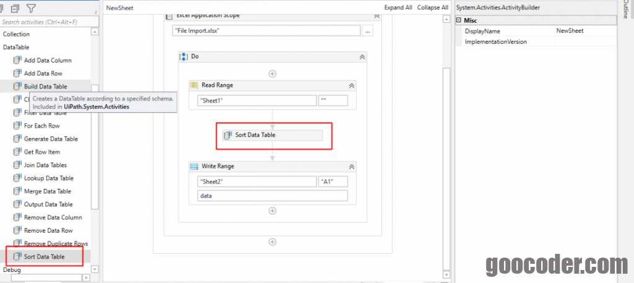Select the Remove Data Row activity
This screenshot has width=634, height=283.
(x=48, y=230)
